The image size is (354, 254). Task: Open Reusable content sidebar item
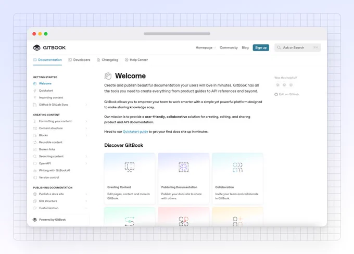click(x=50, y=143)
